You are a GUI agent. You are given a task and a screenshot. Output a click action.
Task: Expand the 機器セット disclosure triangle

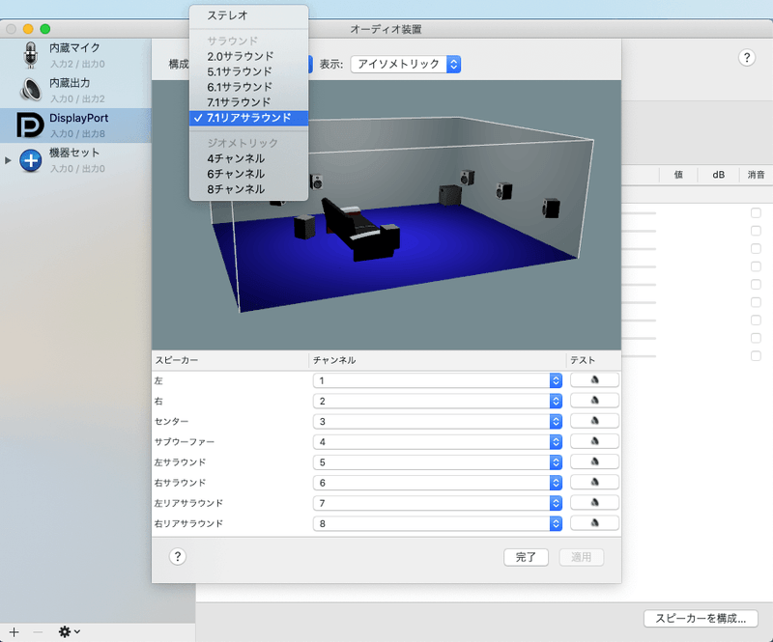[8, 160]
